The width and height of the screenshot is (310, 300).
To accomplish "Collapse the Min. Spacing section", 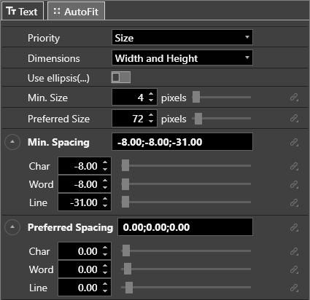I will [x=12, y=142].
